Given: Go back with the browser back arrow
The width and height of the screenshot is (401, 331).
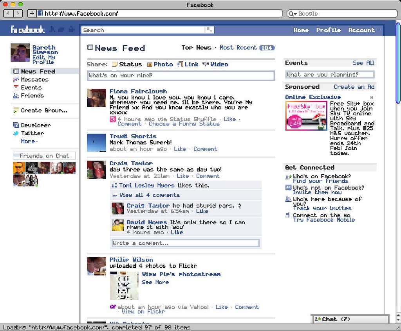Looking at the screenshot, I should pos(8,13).
